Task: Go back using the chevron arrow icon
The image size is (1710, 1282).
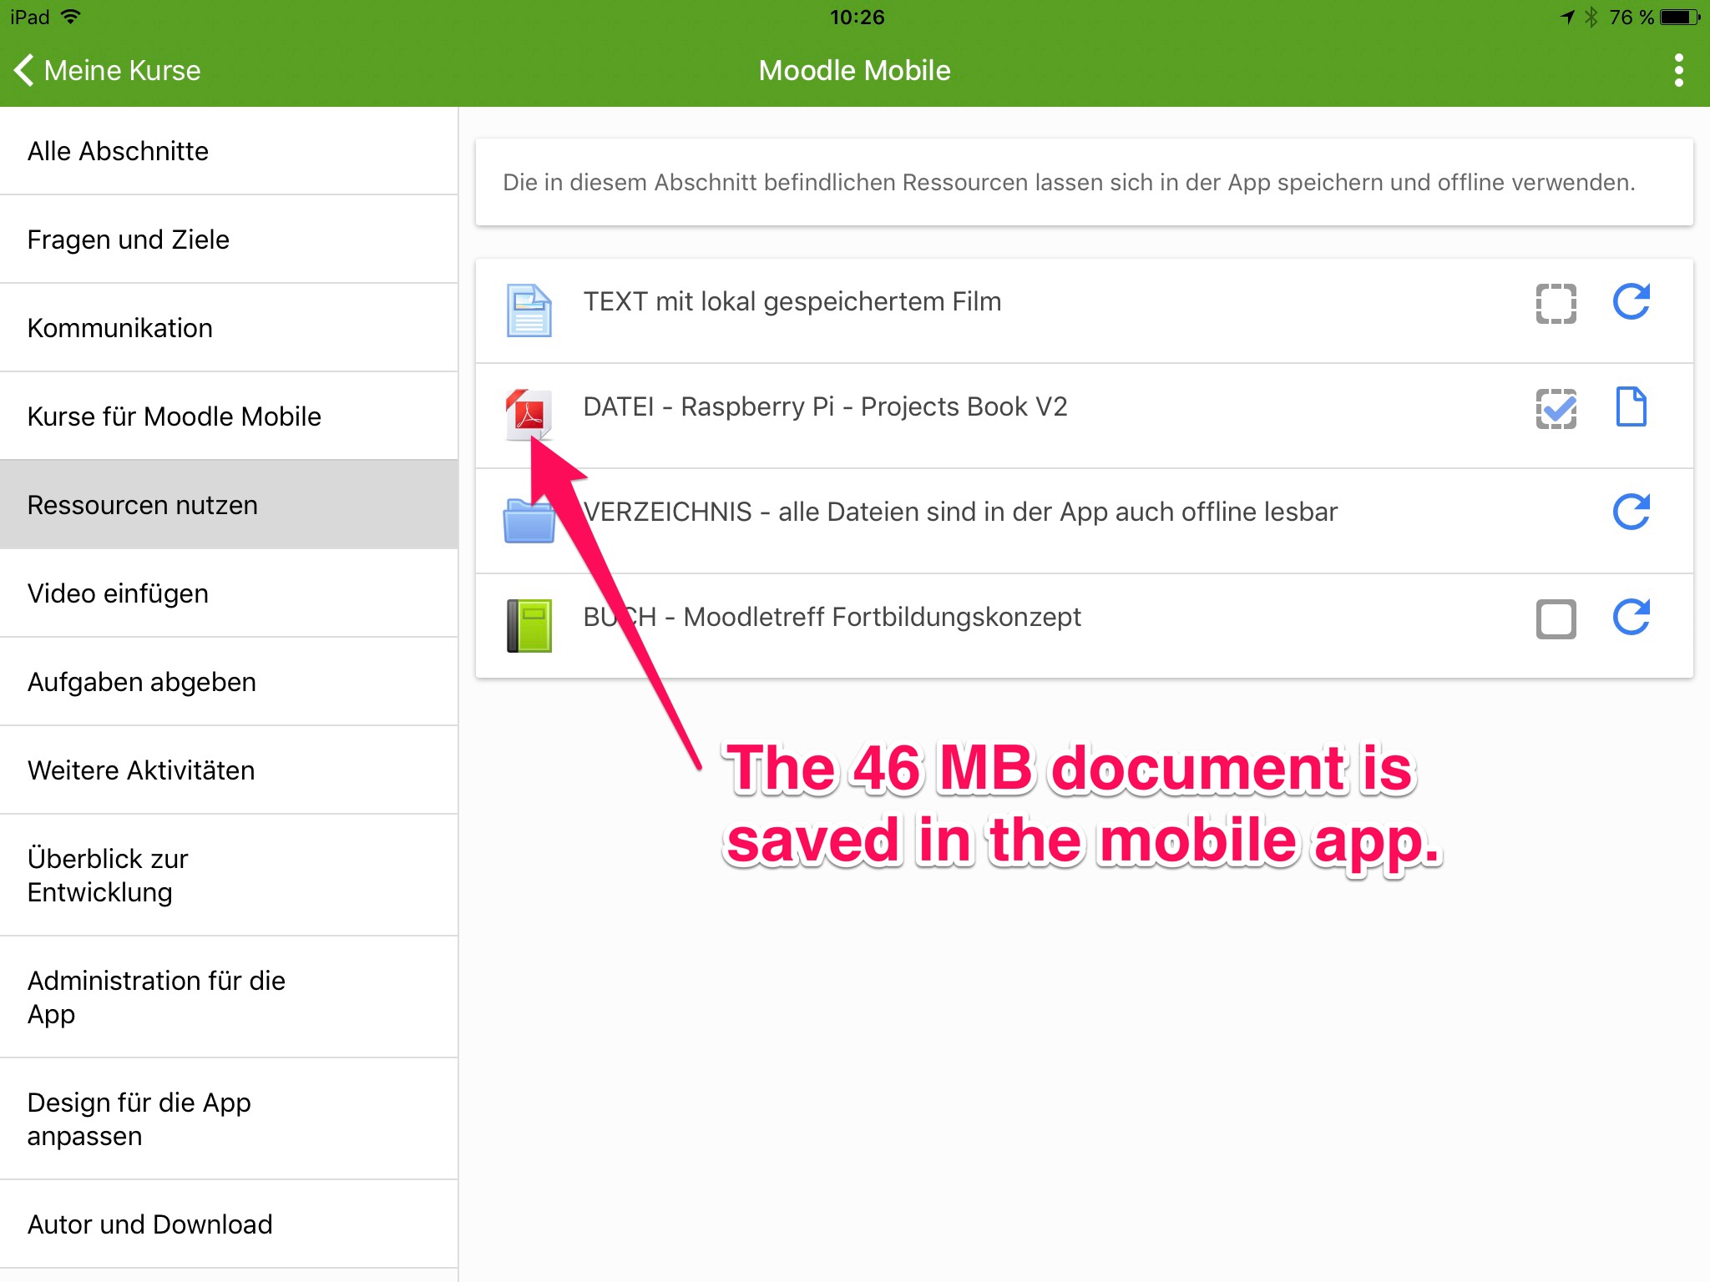Action: coord(24,70)
